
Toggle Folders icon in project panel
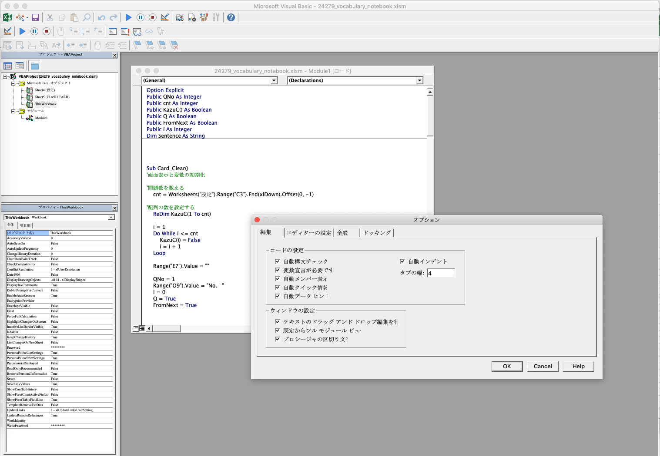35,66
